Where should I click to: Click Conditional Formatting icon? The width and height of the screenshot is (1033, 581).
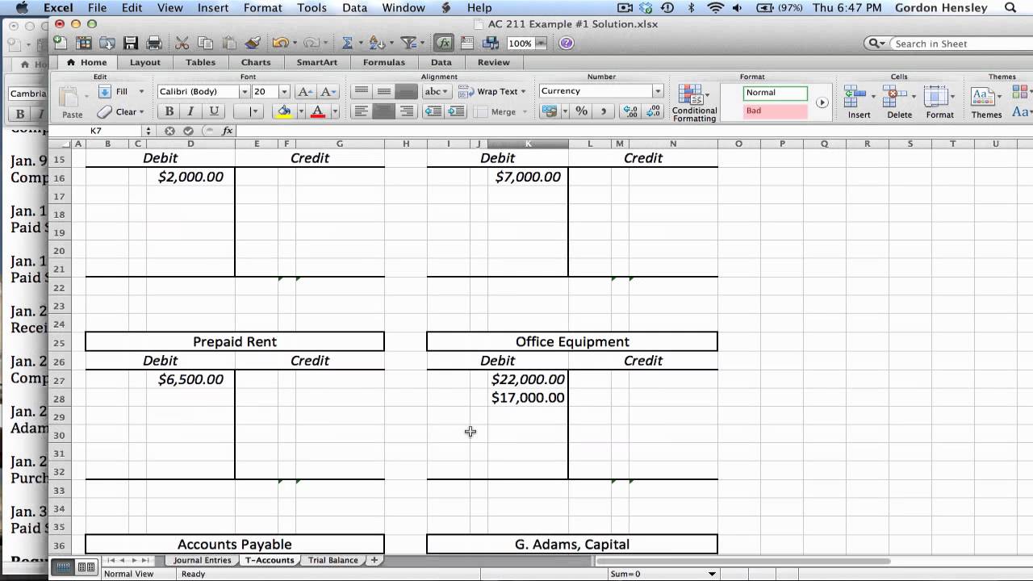[692, 103]
